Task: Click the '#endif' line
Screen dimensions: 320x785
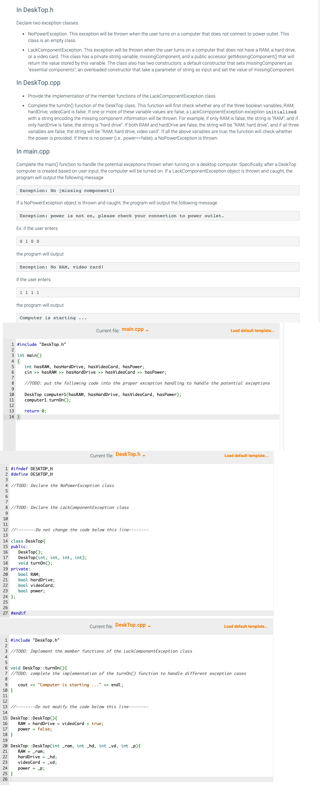Action: tap(18, 613)
